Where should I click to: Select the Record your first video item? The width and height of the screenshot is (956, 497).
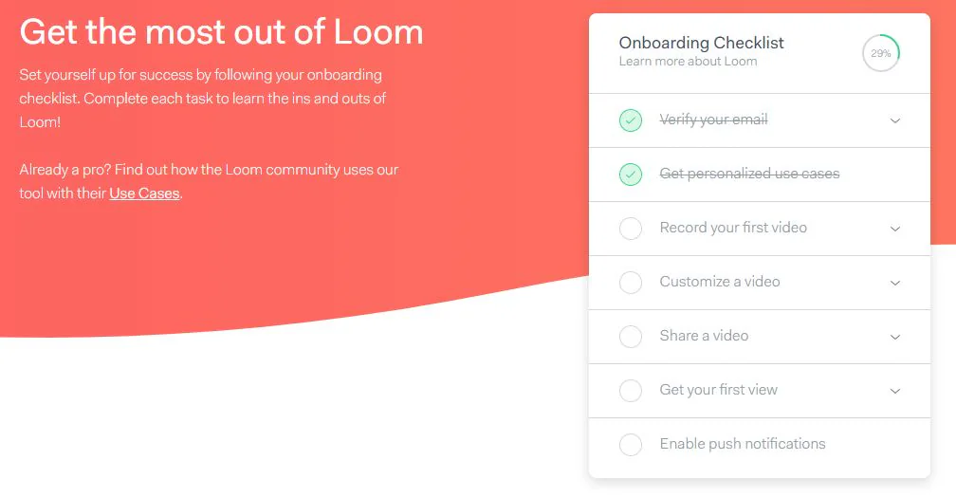(733, 228)
